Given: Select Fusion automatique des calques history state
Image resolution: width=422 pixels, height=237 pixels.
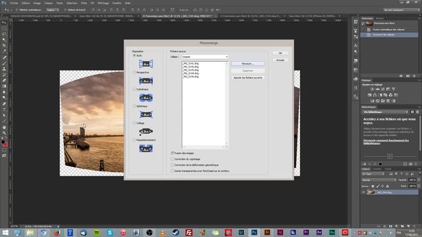Looking at the screenshot, I should coord(389,30).
